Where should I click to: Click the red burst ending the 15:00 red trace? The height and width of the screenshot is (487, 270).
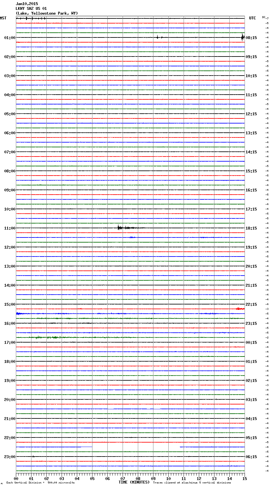pyautogui.click(x=240, y=309)
